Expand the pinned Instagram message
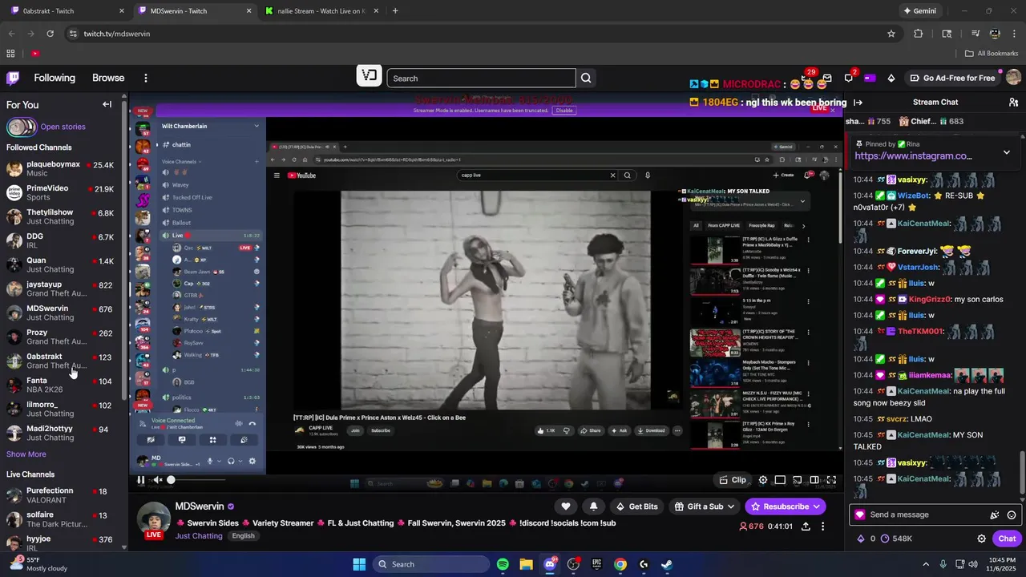The width and height of the screenshot is (1026, 577). [x=1007, y=152]
